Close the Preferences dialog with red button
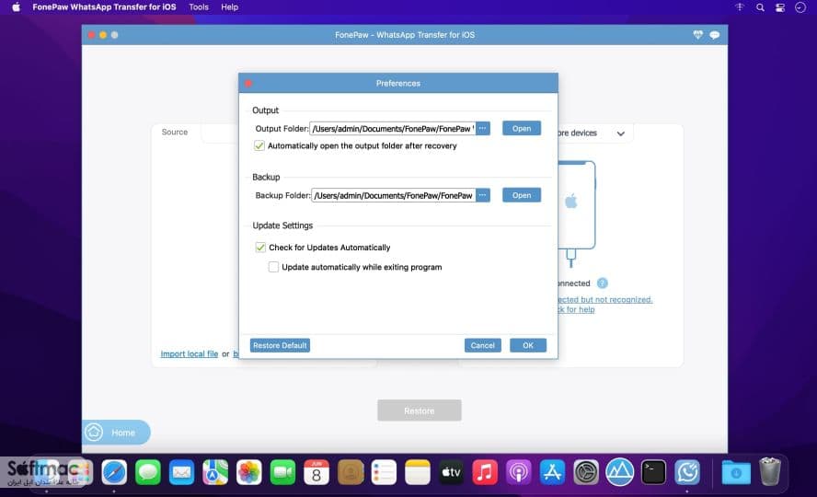This screenshot has width=817, height=497. [248, 84]
